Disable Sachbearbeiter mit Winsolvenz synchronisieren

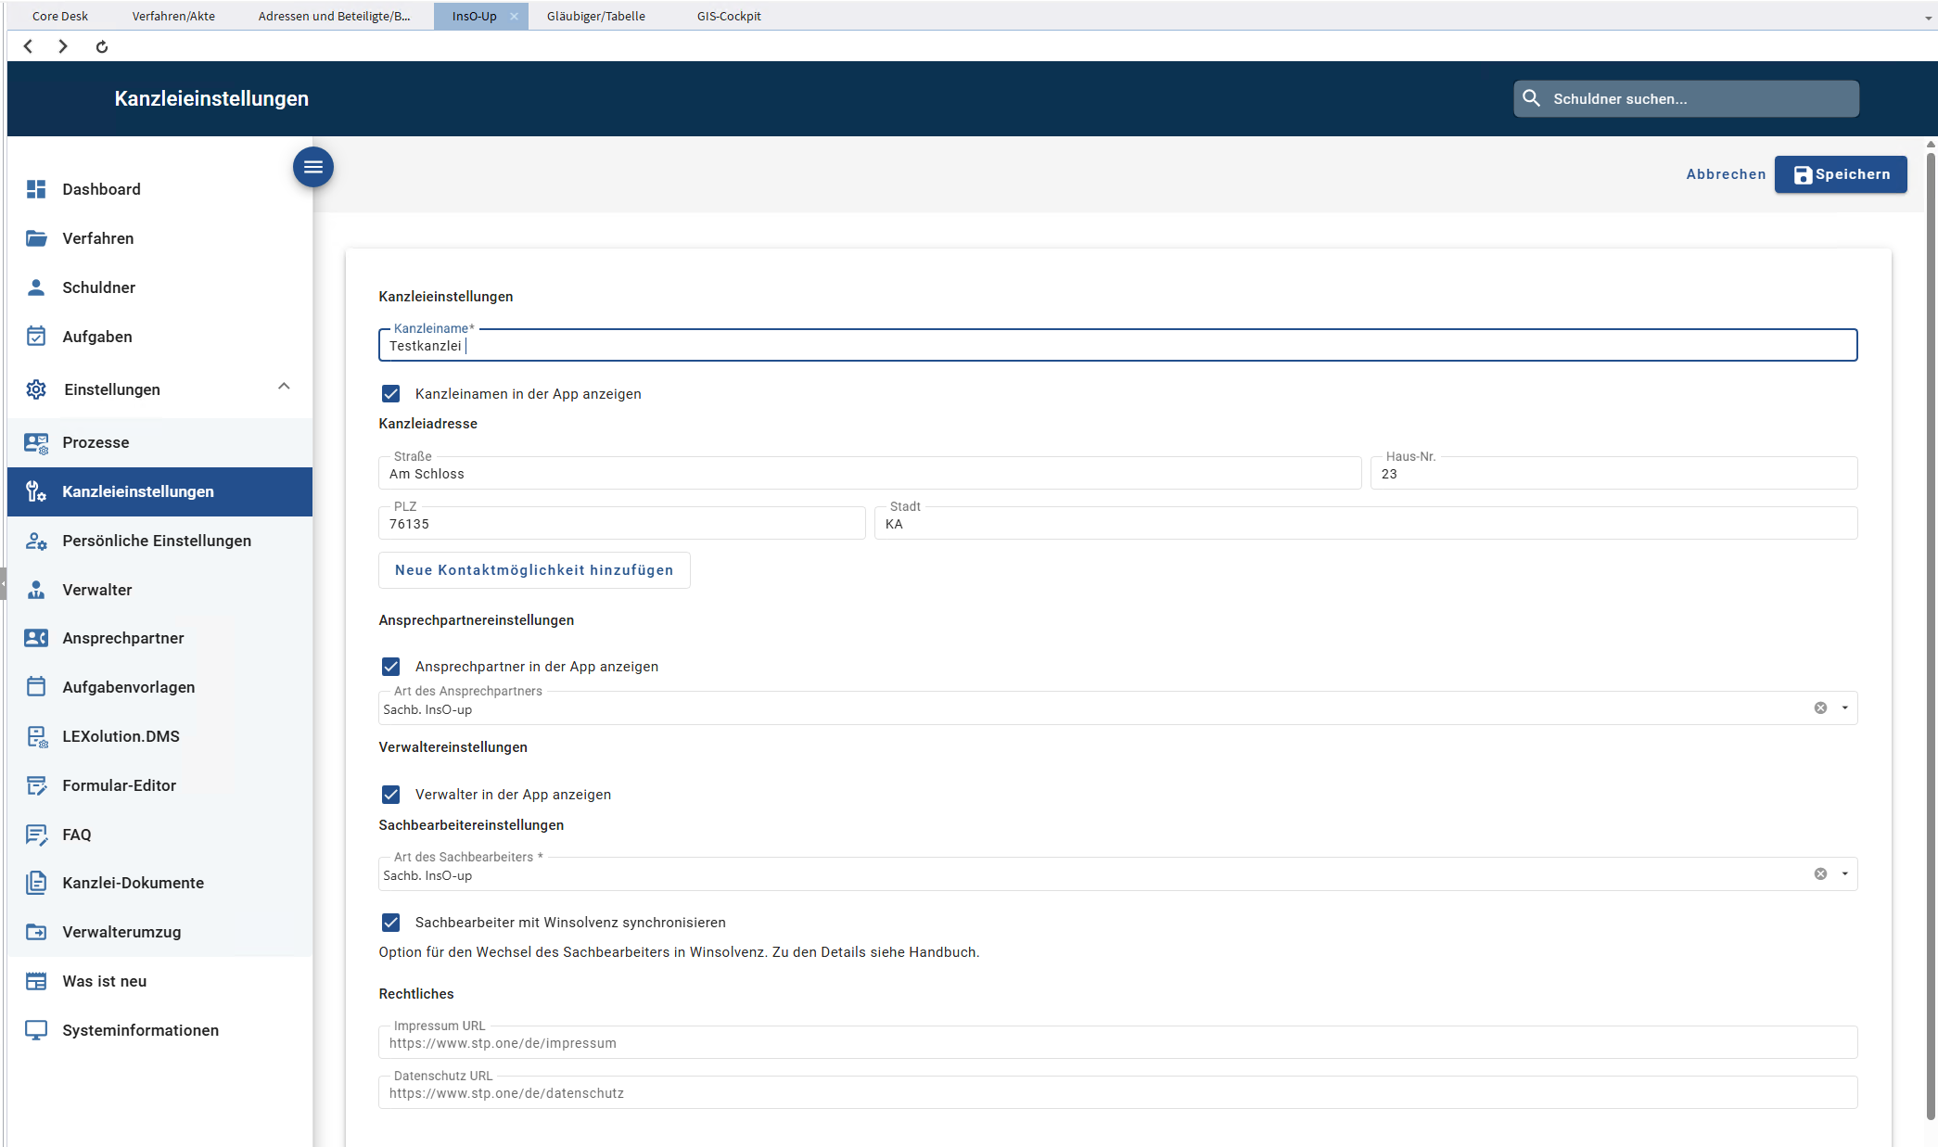(391, 923)
